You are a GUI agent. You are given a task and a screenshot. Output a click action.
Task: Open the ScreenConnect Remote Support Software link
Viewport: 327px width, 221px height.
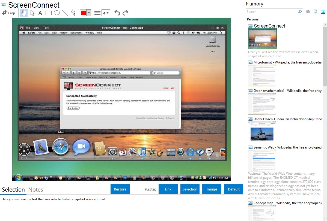[x=155, y=118]
